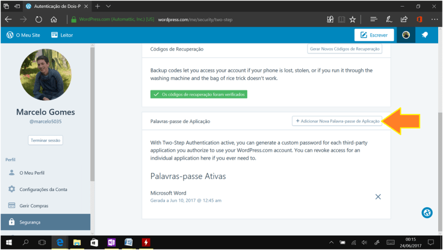The height and width of the screenshot is (250, 443).
Task: Click the browser refresh icon
Action: coord(39,19)
